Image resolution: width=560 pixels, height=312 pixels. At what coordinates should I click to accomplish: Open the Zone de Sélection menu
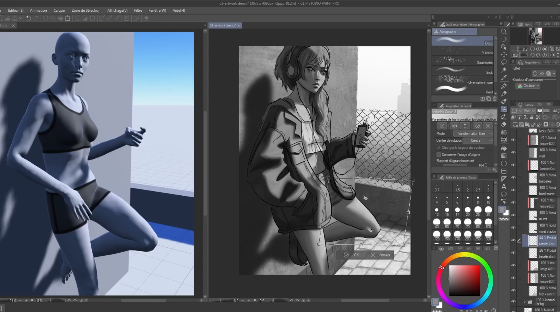[x=86, y=11]
